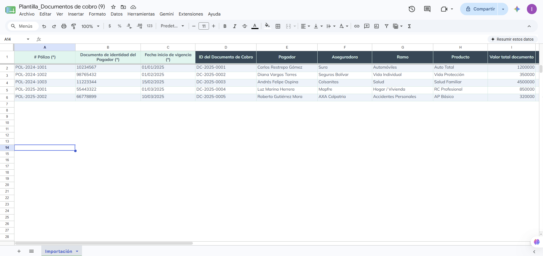Hide the menus with collapse arrow

pyautogui.click(x=529, y=26)
